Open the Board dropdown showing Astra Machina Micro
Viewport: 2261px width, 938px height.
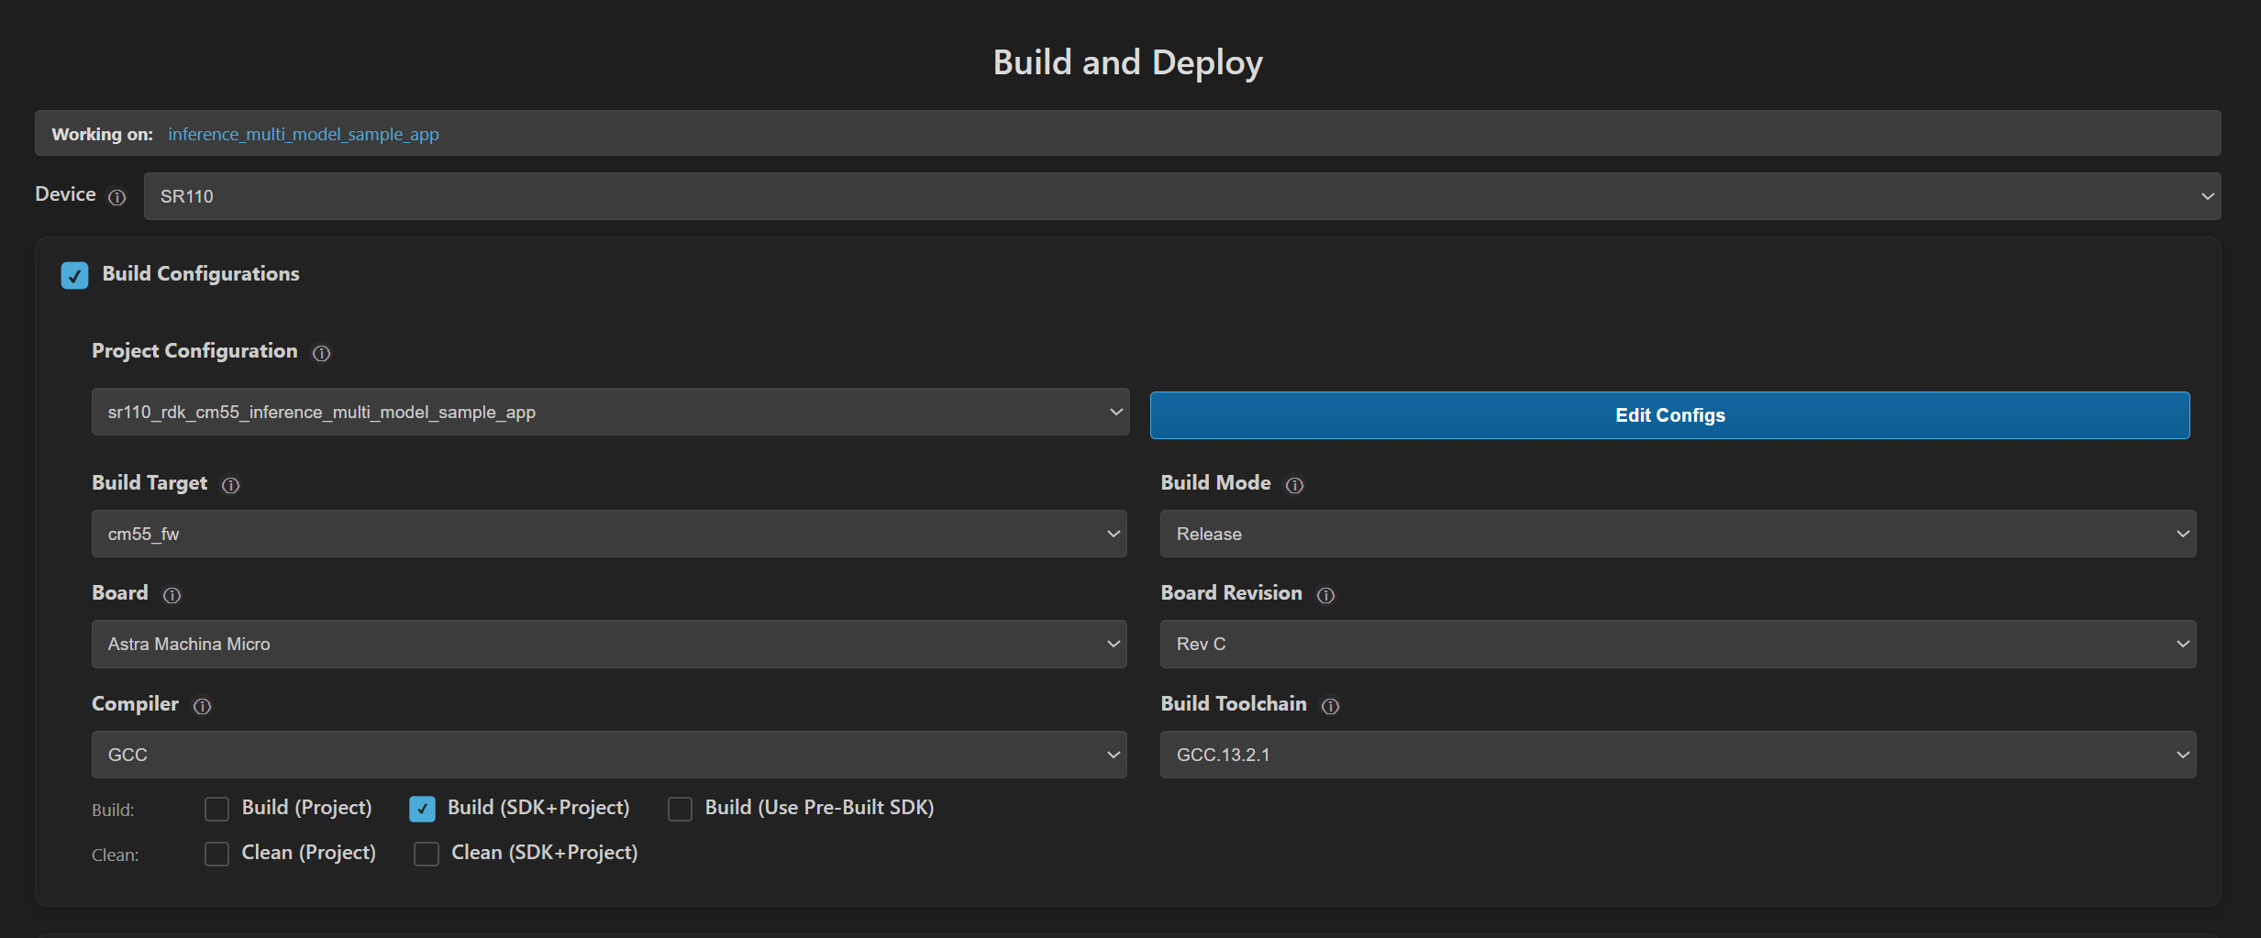(x=609, y=644)
